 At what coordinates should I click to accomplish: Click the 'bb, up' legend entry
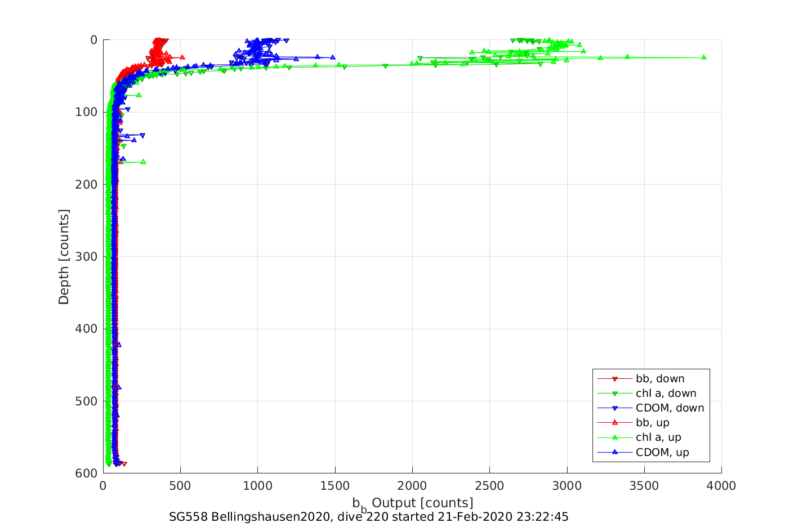[x=633, y=423]
